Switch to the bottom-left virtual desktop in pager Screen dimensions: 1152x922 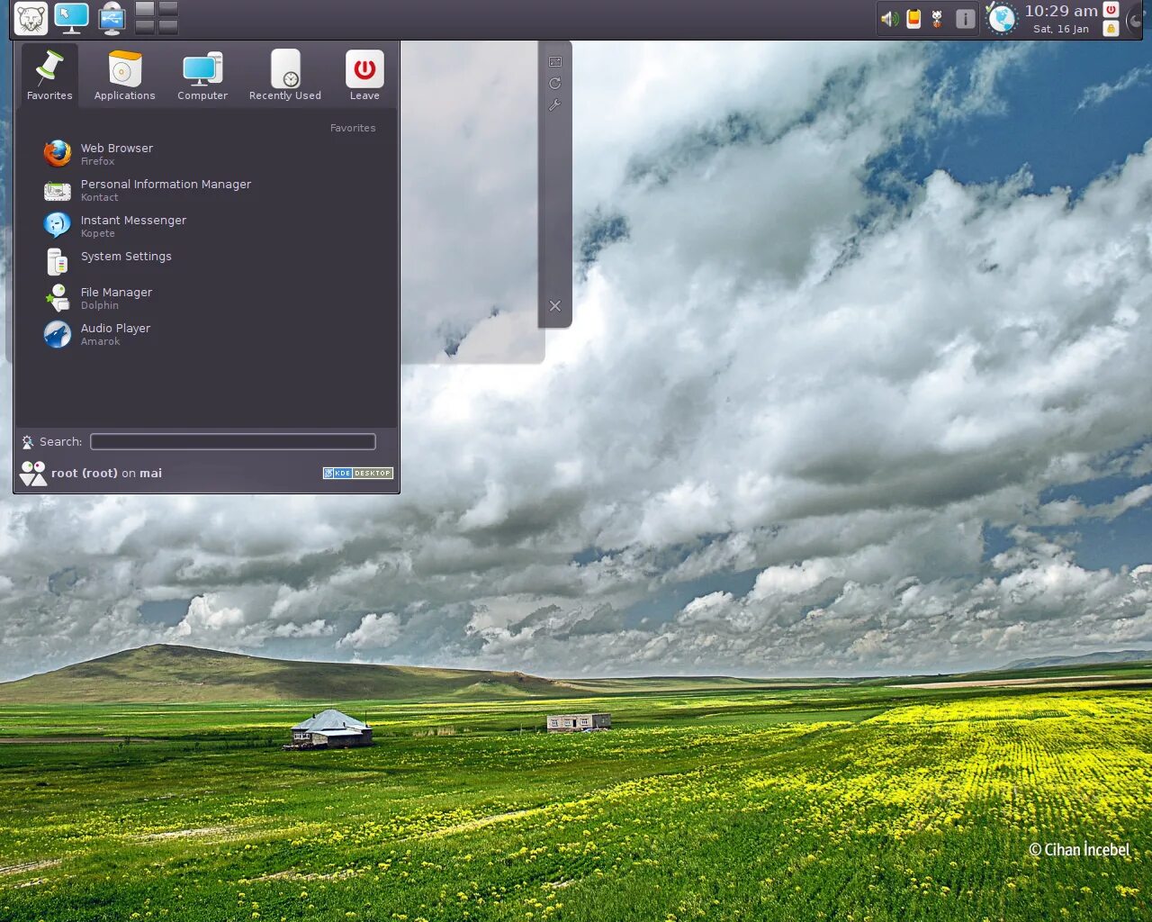[x=144, y=27]
